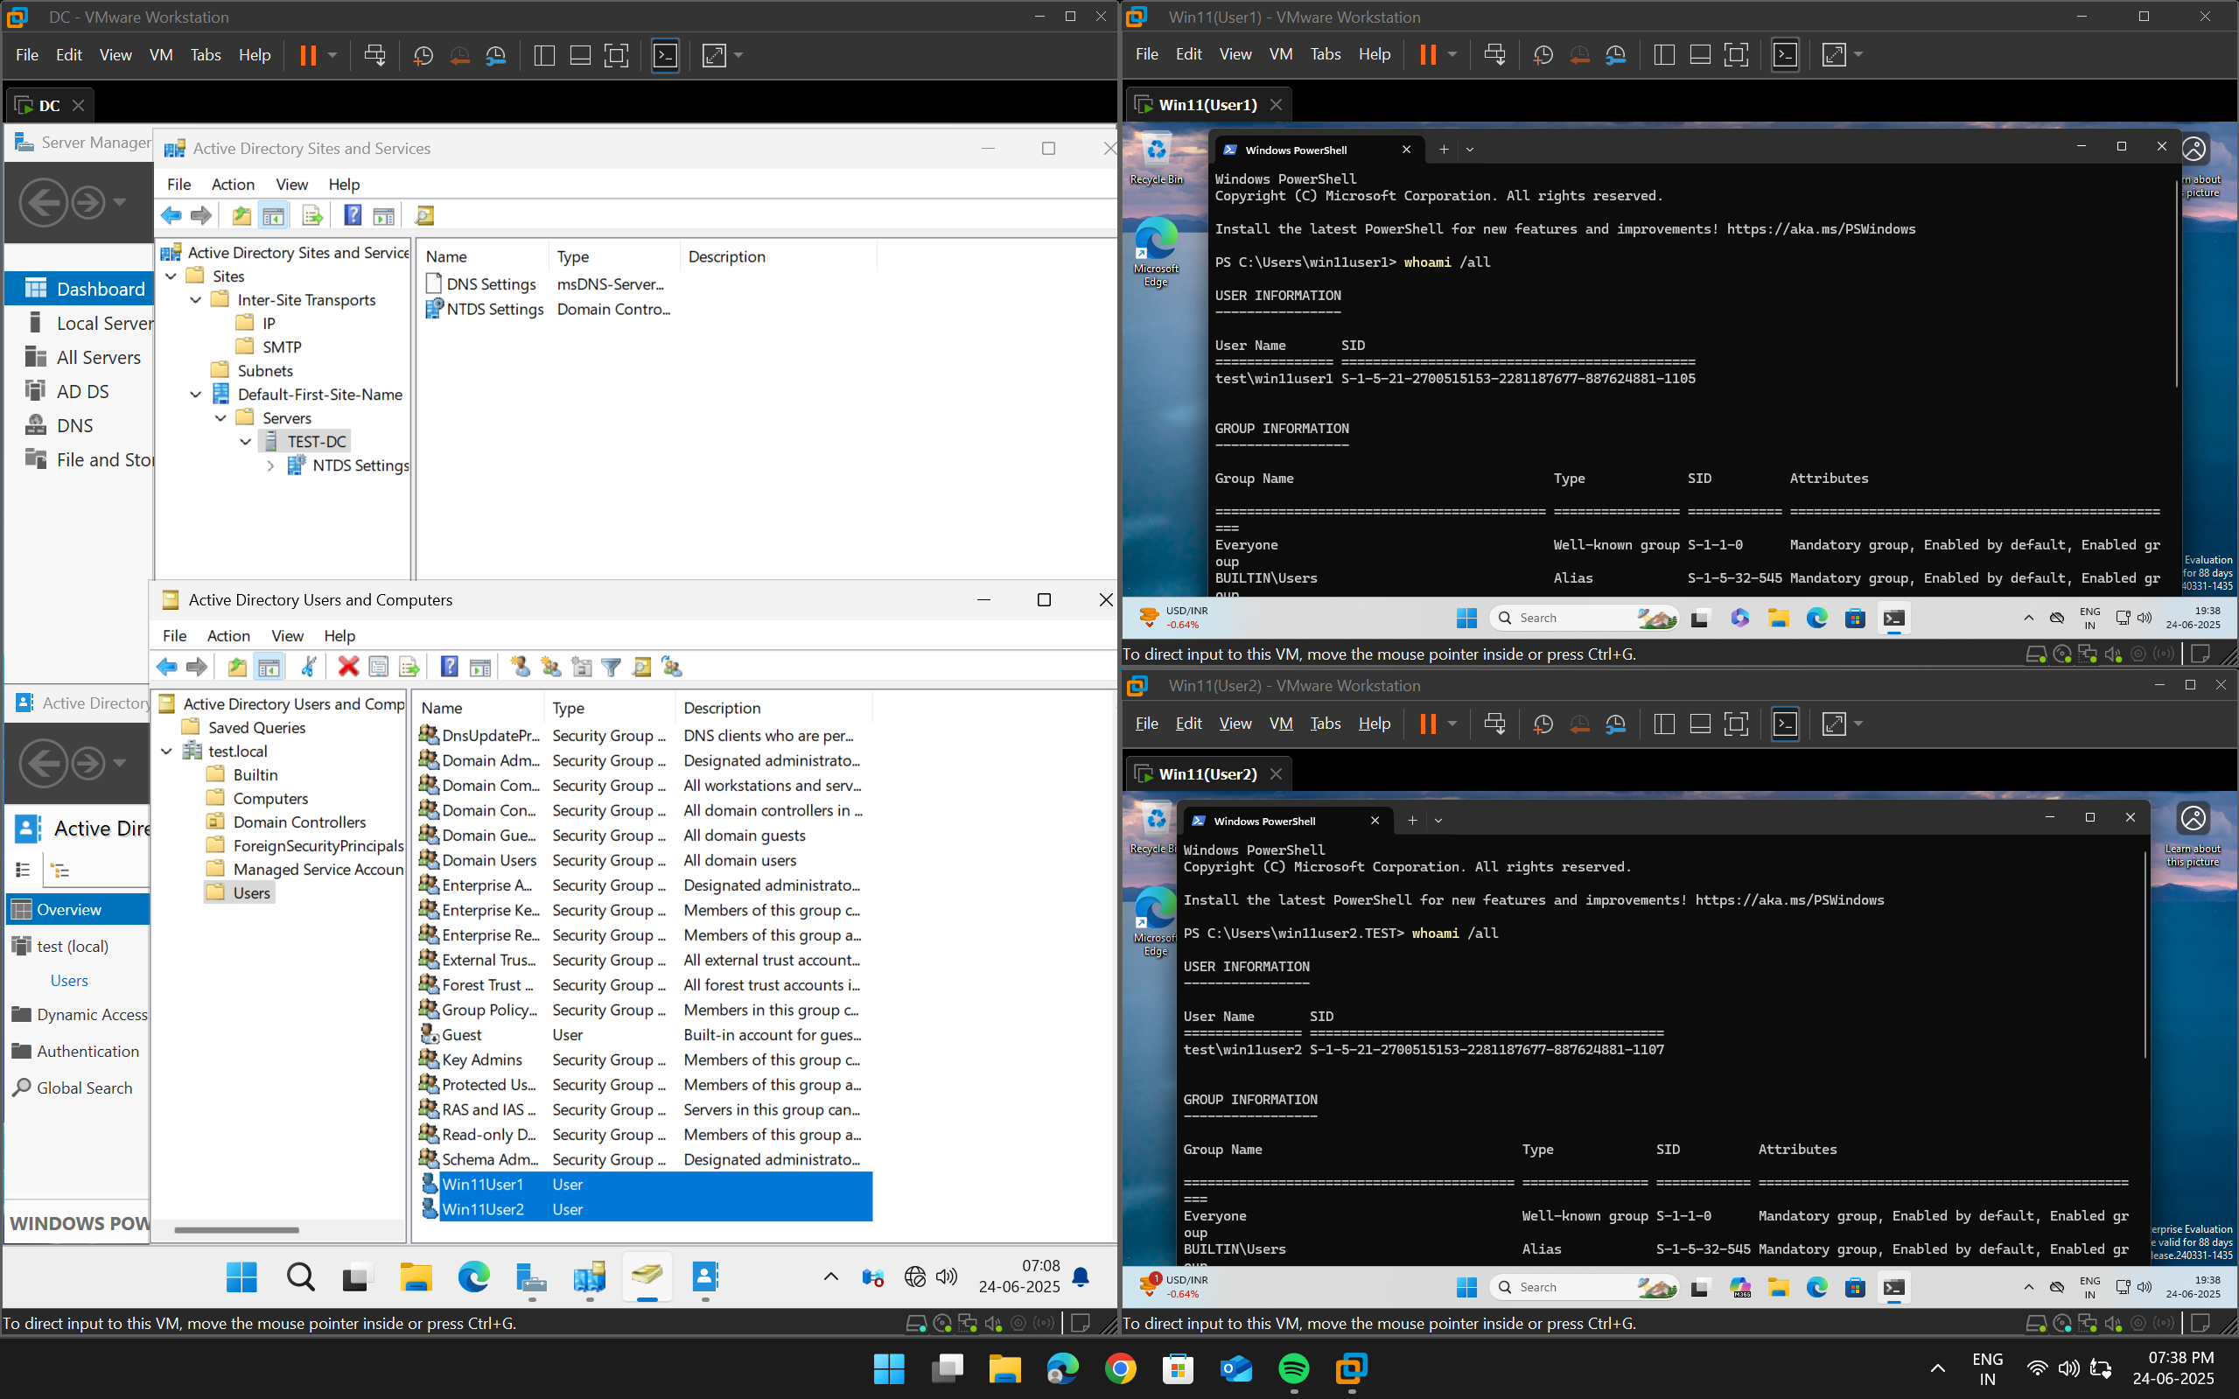Set filter options in Active Directory Users toolbar
This screenshot has width=2239, height=1399.
tap(612, 666)
